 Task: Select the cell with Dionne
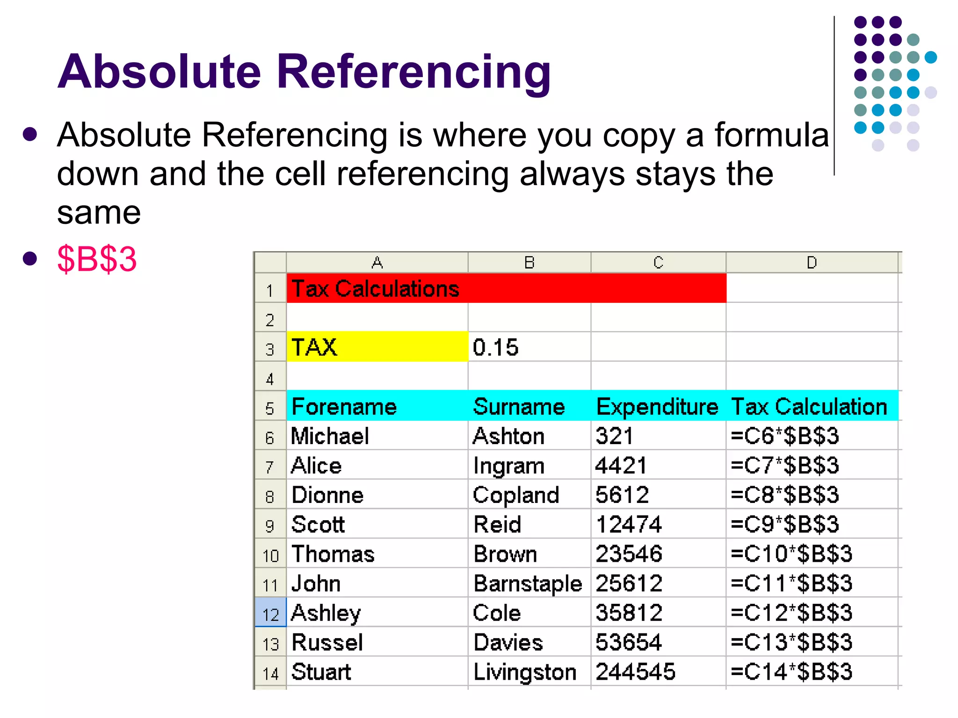(x=377, y=495)
